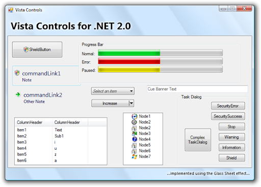Click the Shield task dialog button
261x187 pixels.
(232, 158)
